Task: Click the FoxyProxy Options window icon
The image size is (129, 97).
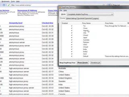Action: [60, 8]
